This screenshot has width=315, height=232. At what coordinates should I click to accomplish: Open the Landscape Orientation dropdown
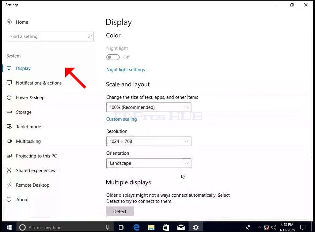[149, 163]
